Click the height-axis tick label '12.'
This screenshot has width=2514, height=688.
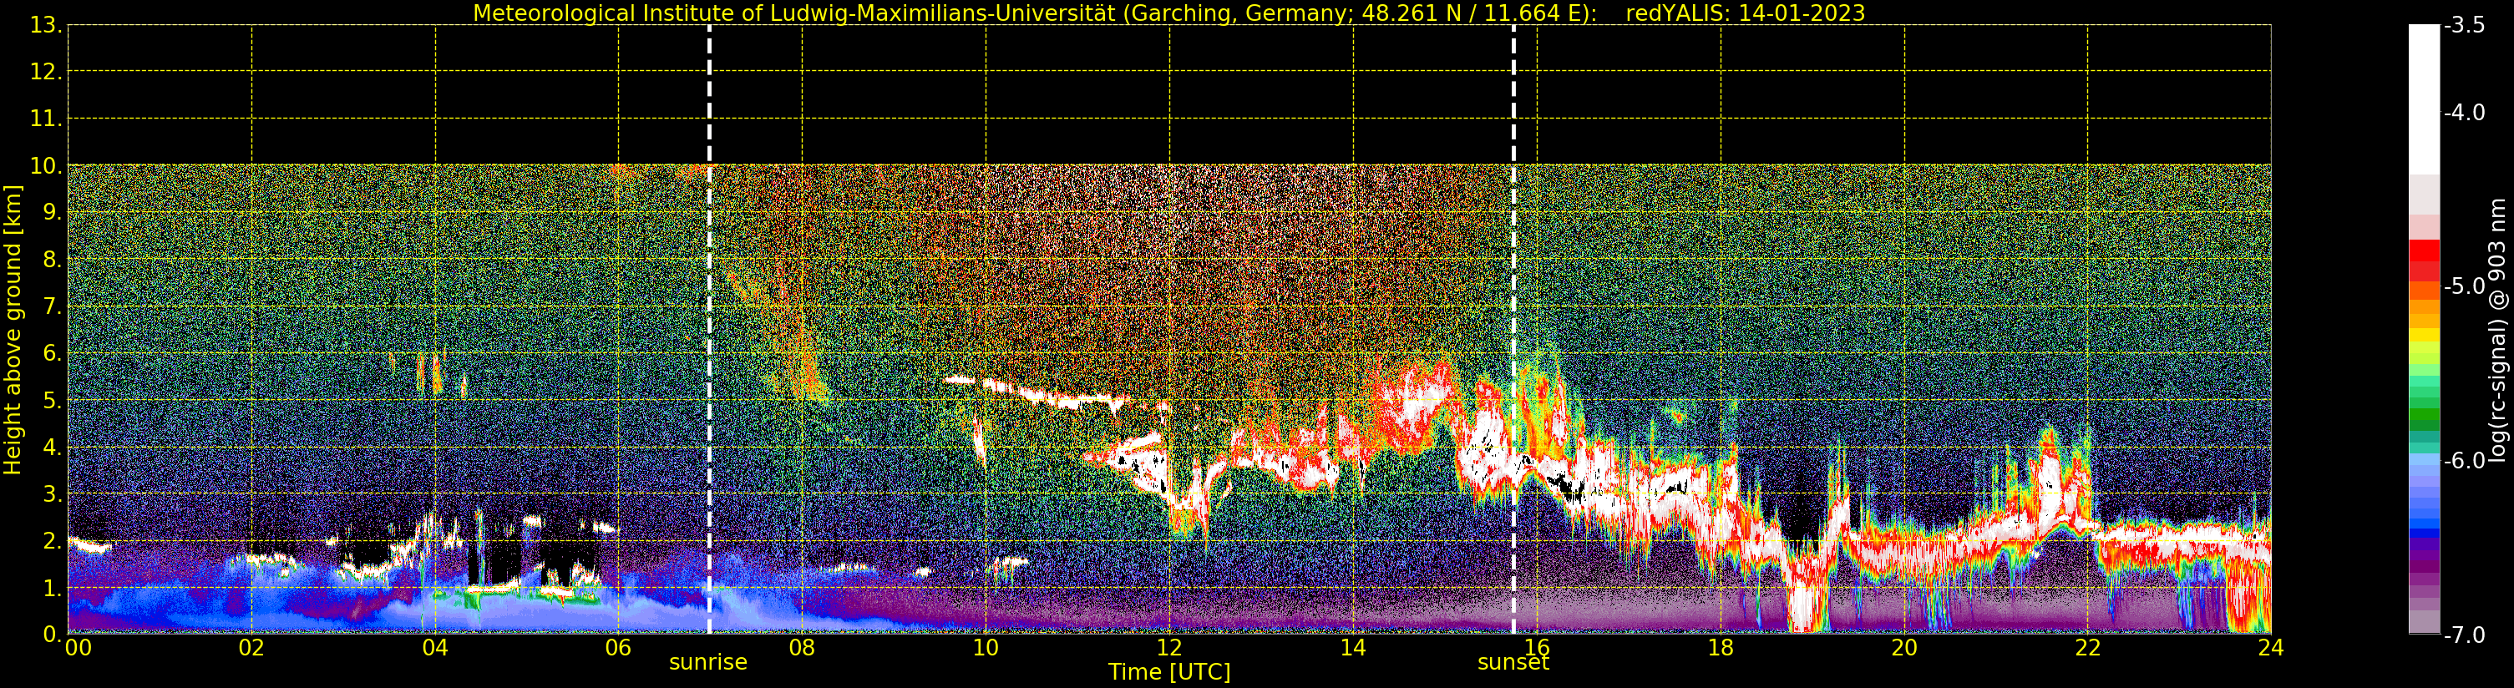(x=46, y=72)
